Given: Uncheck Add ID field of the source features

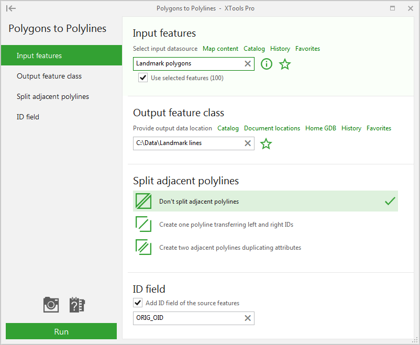Looking at the screenshot, I should pos(138,303).
